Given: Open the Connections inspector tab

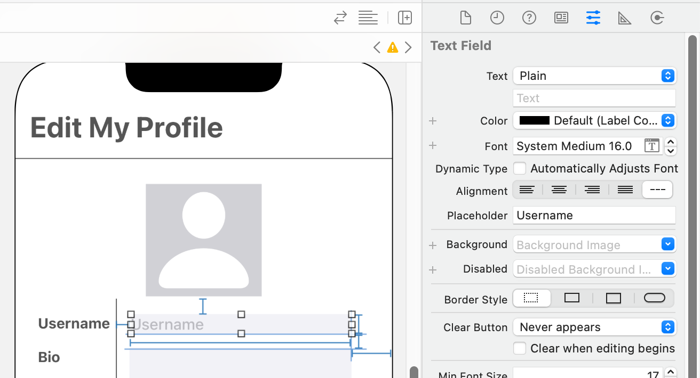Looking at the screenshot, I should tap(657, 18).
